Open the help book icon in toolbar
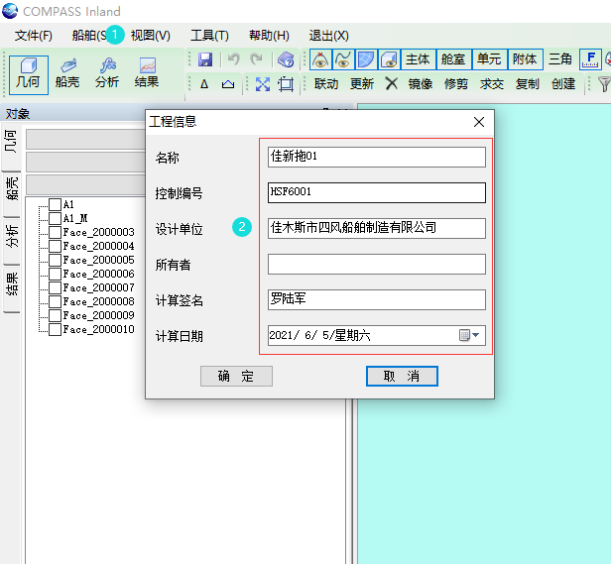The image size is (611, 564). [x=286, y=59]
